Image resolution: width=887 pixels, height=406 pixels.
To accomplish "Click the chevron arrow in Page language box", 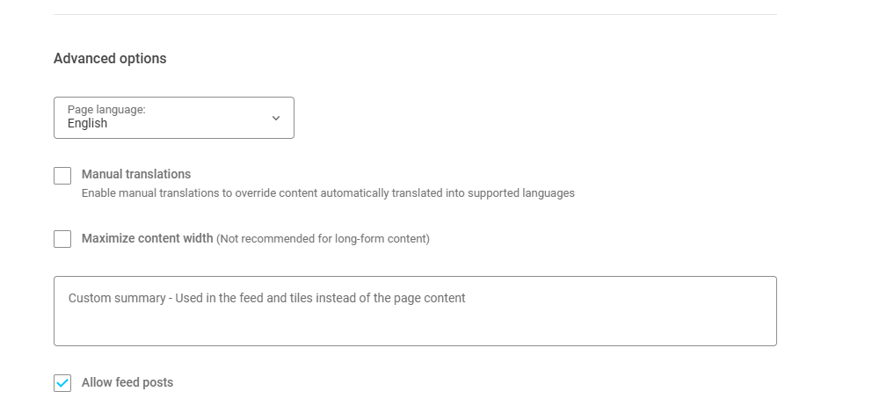I will (276, 118).
